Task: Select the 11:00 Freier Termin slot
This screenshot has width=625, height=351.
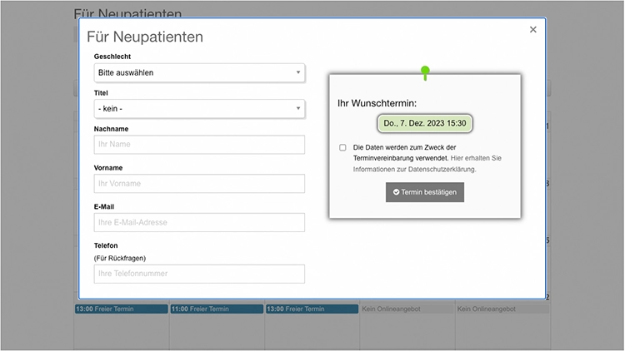Action: 217,309
